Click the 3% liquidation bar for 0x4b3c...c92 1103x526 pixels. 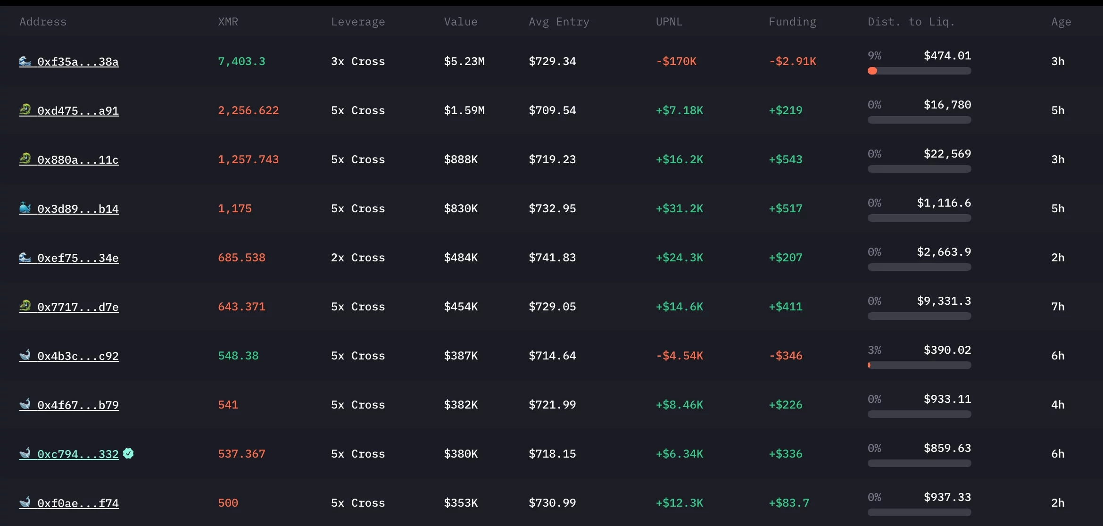[919, 365]
